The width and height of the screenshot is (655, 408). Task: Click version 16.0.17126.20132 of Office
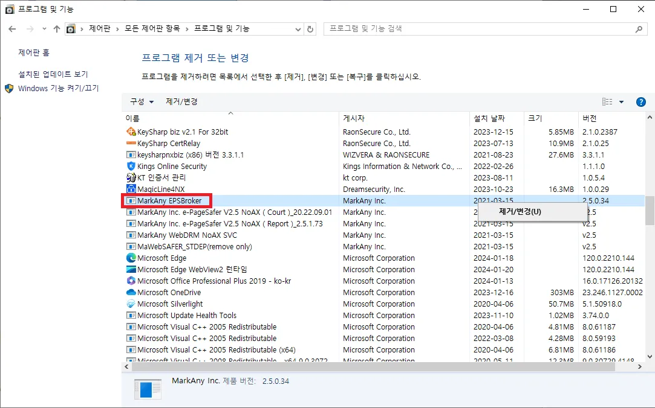[613, 281]
